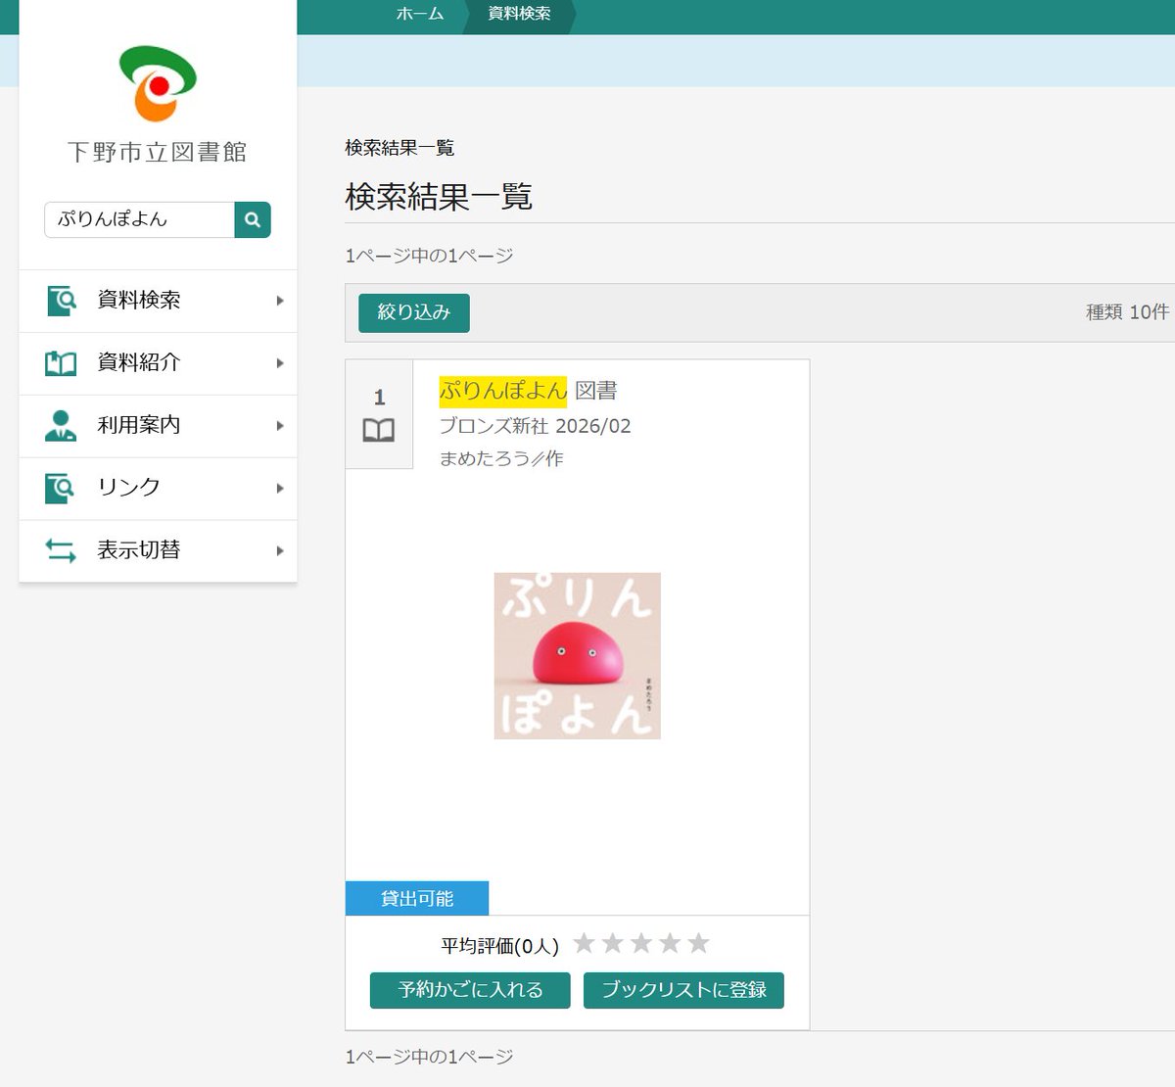This screenshot has height=1087, width=1175.
Task: Click the 下野市立図書館 library name text
Action: click(x=158, y=153)
